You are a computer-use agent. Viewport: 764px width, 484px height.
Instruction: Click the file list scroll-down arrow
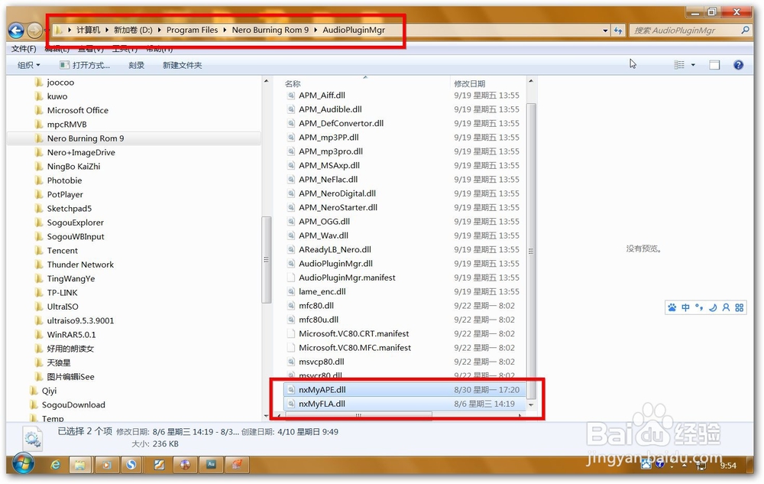[x=531, y=404]
